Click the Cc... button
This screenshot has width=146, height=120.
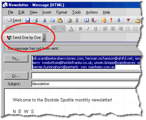pos(16,76)
